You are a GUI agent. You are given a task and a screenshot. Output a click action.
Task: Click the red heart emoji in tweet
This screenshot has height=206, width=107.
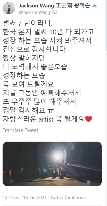(x=88, y=119)
